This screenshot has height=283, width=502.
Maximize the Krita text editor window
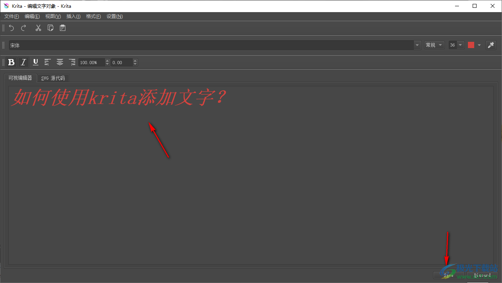(475, 6)
